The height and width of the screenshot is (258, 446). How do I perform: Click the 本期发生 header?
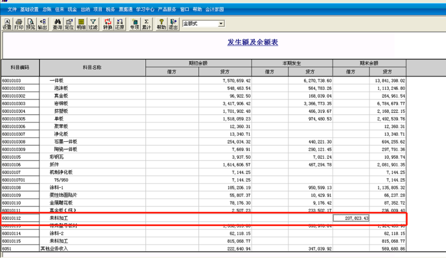tap(292, 63)
